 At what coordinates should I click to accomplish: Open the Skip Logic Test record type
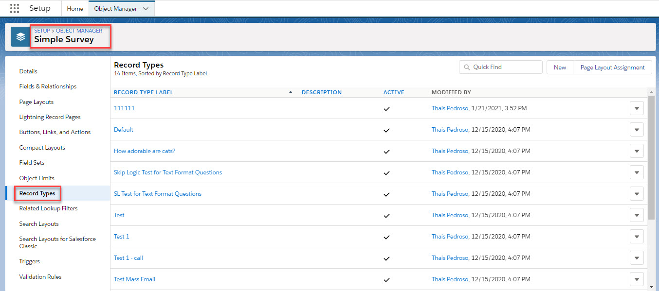click(168, 172)
